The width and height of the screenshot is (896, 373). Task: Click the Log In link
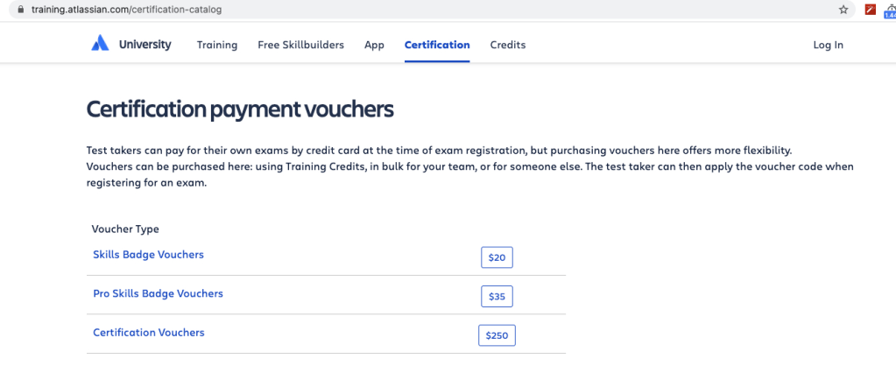(x=828, y=45)
